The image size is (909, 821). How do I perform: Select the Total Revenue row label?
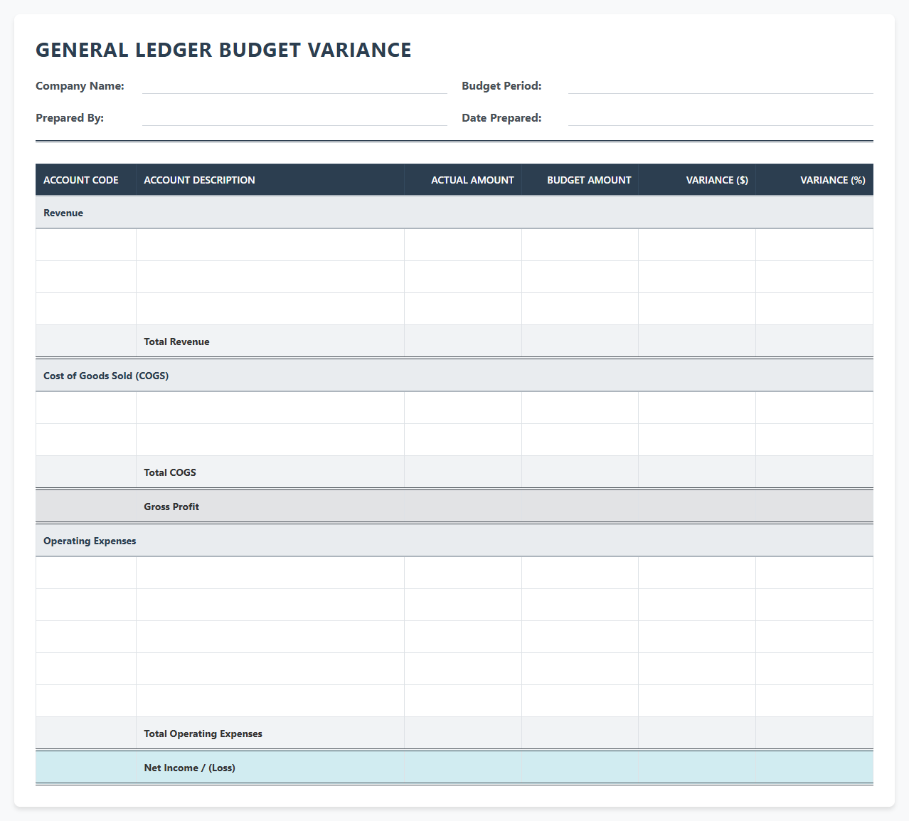[x=176, y=341]
